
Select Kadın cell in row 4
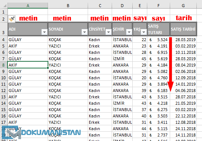click(100, 40)
